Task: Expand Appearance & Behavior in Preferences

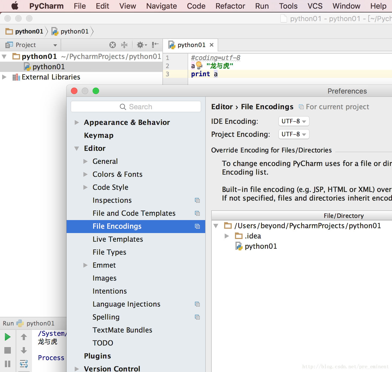Action: (77, 122)
